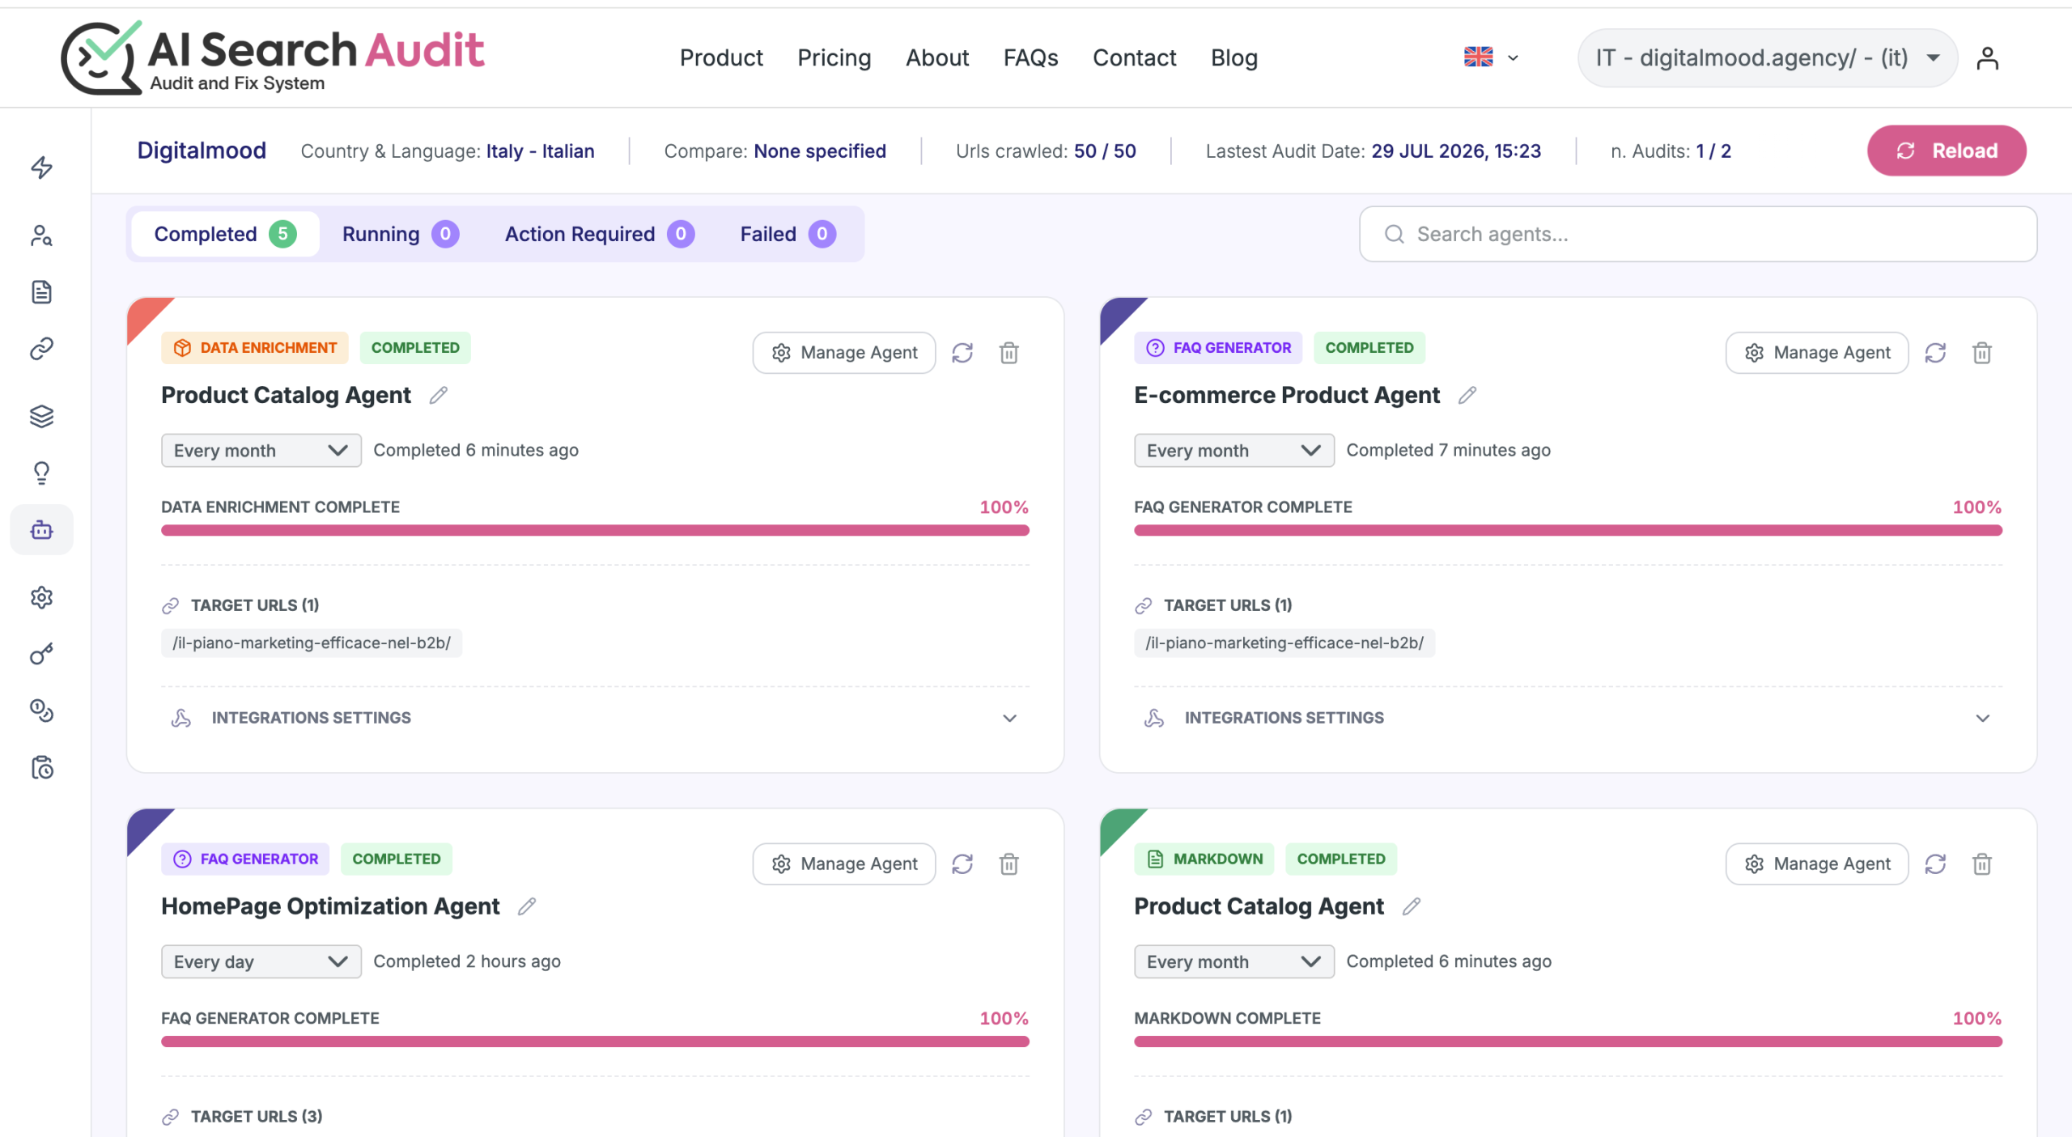Screen dimensions: 2072x1137
Task: Open the coins sidebar icon
Action: [42, 711]
